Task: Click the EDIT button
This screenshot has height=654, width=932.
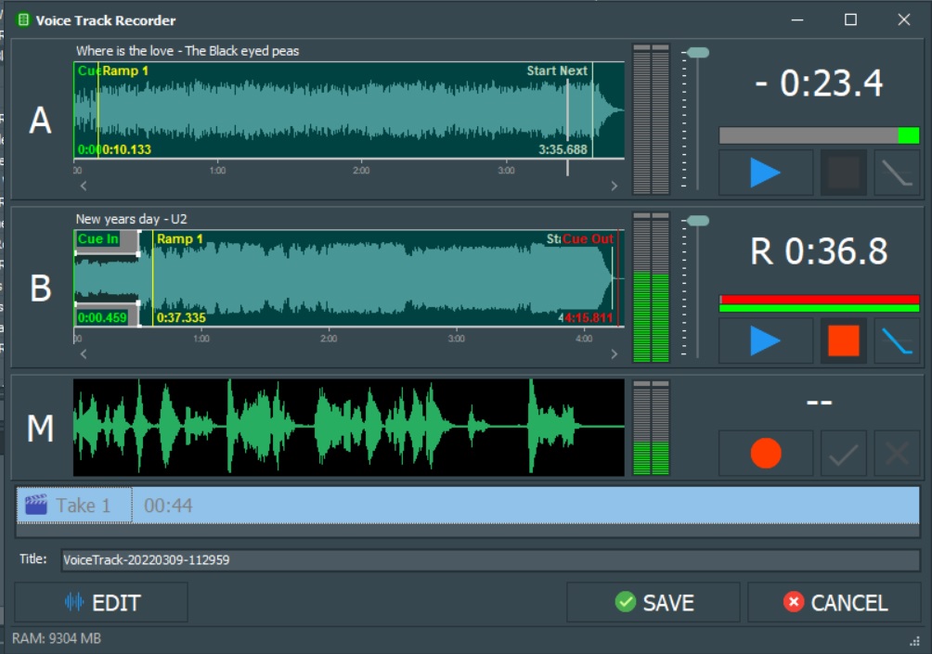Action: [101, 603]
